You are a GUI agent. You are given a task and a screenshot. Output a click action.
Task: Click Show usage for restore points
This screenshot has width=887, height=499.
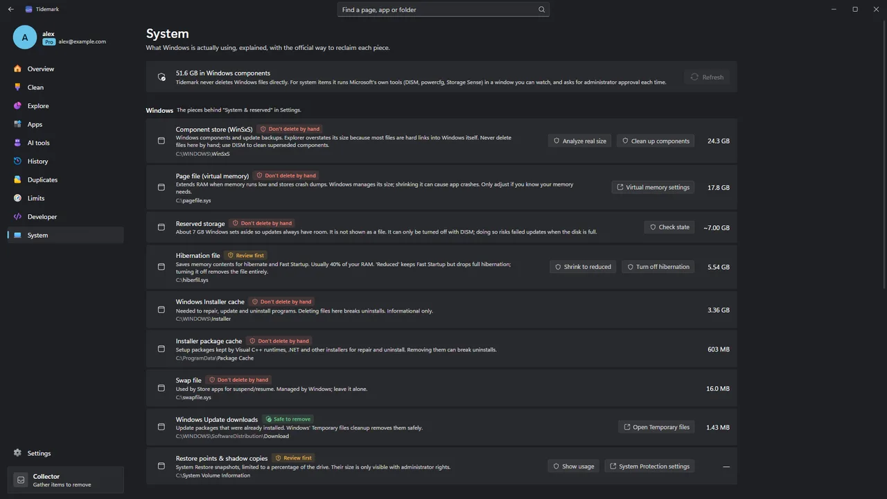(573, 466)
